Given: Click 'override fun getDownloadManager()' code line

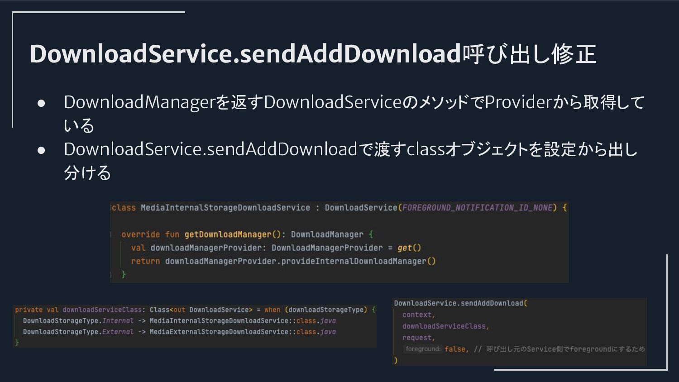Looking at the screenshot, I should pos(247,234).
